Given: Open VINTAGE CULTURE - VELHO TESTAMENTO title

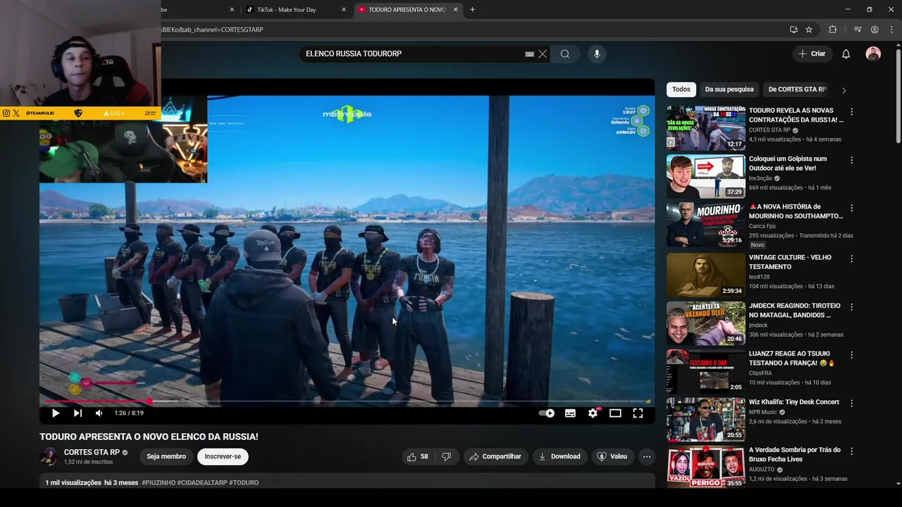Looking at the screenshot, I should (x=790, y=262).
